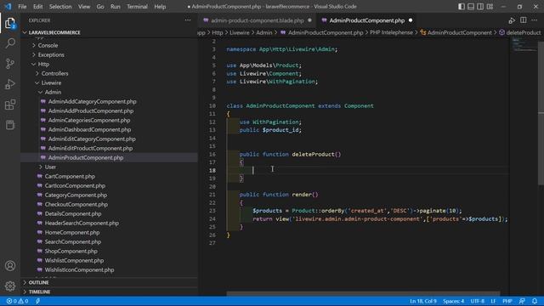The image size is (544, 306).
Task: Open the Run menu
Action: pyautogui.click(x=116, y=7)
